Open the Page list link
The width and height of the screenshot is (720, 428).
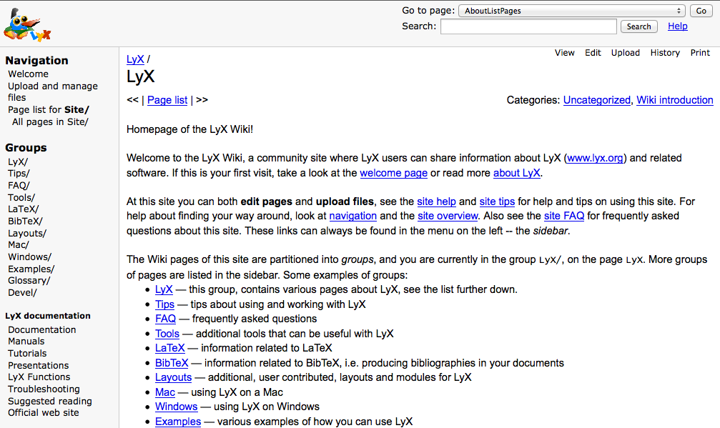(x=167, y=100)
